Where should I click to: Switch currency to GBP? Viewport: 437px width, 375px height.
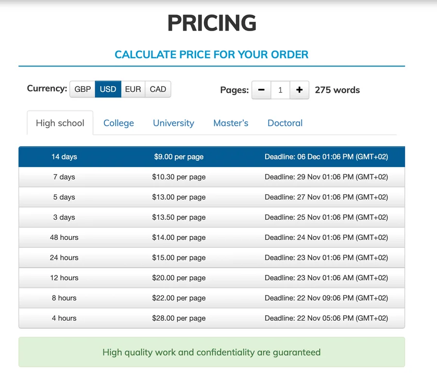[83, 89]
